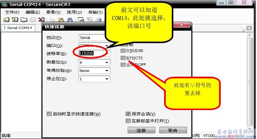
Task: Open the 文件 menu
Action: pyautogui.click(x=12, y=12)
